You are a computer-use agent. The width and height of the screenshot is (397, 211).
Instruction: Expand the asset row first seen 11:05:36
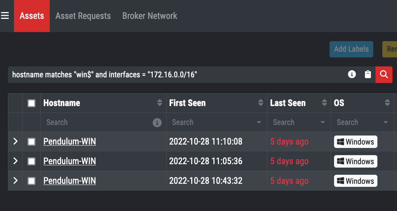pyautogui.click(x=15, y=161)
